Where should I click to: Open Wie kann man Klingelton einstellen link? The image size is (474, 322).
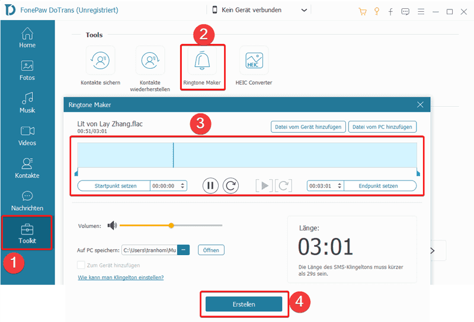point(121,277)
